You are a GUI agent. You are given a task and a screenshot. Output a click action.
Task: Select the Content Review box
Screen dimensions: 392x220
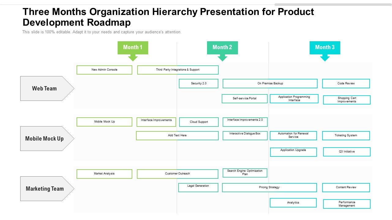tap(346, 188)
